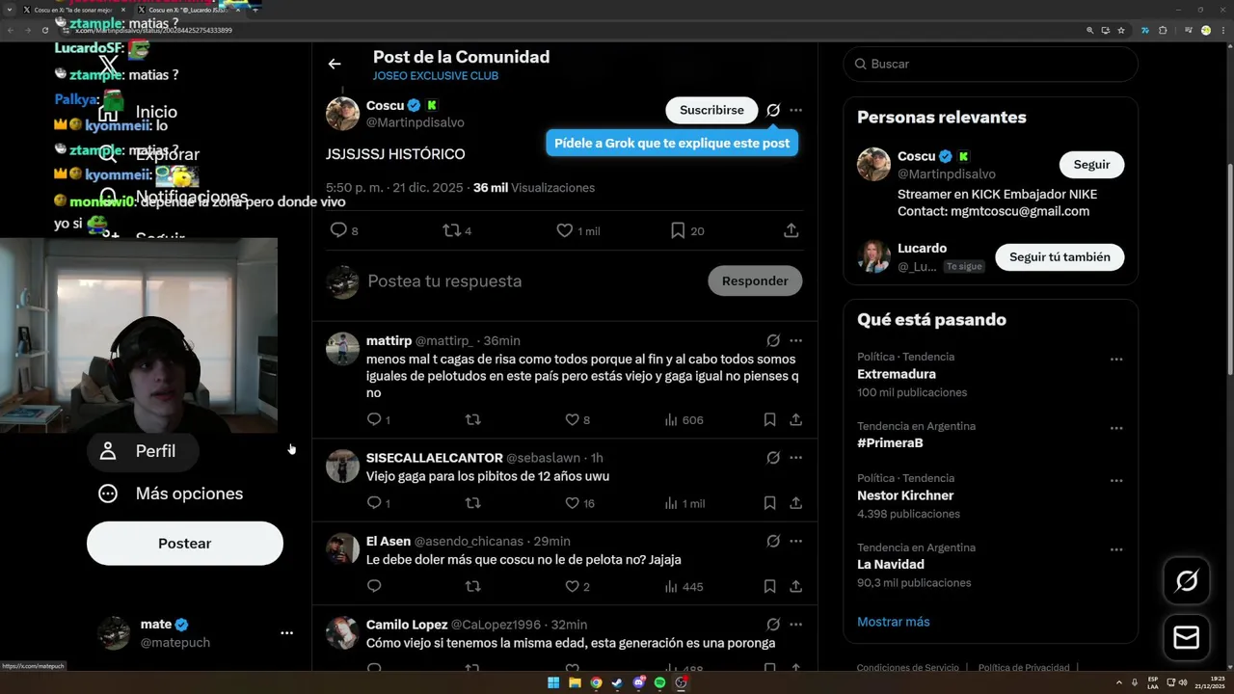Click the Seguir button for Coscu
Screen dimensions: 1234x694
[x=1091, y=165]
